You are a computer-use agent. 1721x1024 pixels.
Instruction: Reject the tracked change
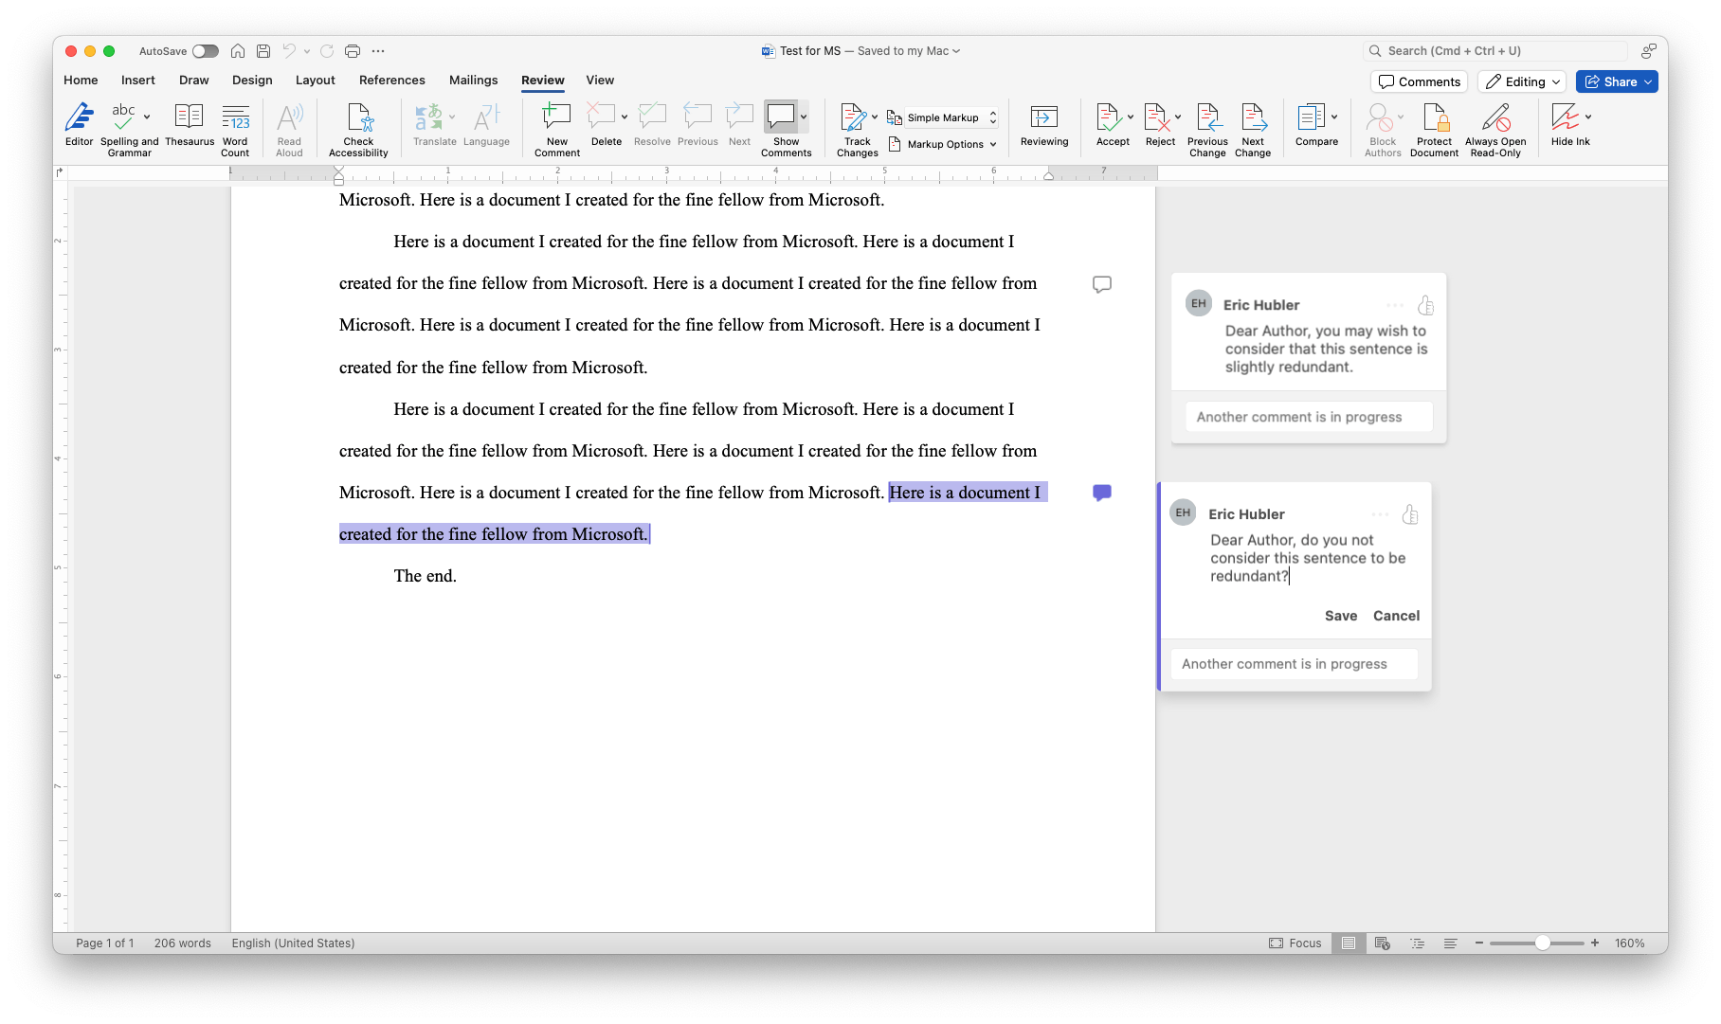point(1157,125)
